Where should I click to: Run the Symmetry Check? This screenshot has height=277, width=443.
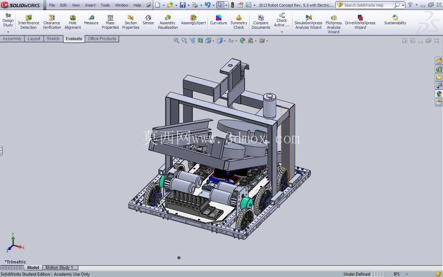(x=239, y=22)
